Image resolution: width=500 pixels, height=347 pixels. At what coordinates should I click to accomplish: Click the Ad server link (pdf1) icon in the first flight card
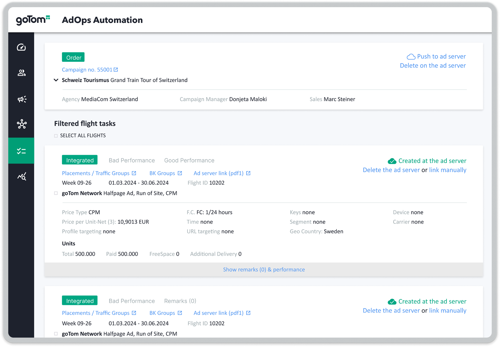(248, 173)
